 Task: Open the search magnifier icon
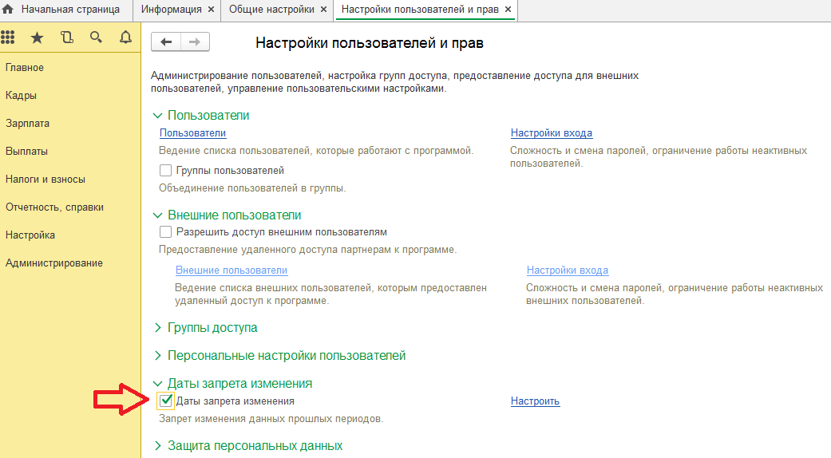96,38
